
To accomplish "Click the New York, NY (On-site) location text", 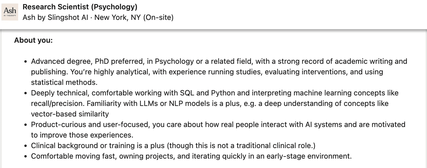I will tap(134, 18).
